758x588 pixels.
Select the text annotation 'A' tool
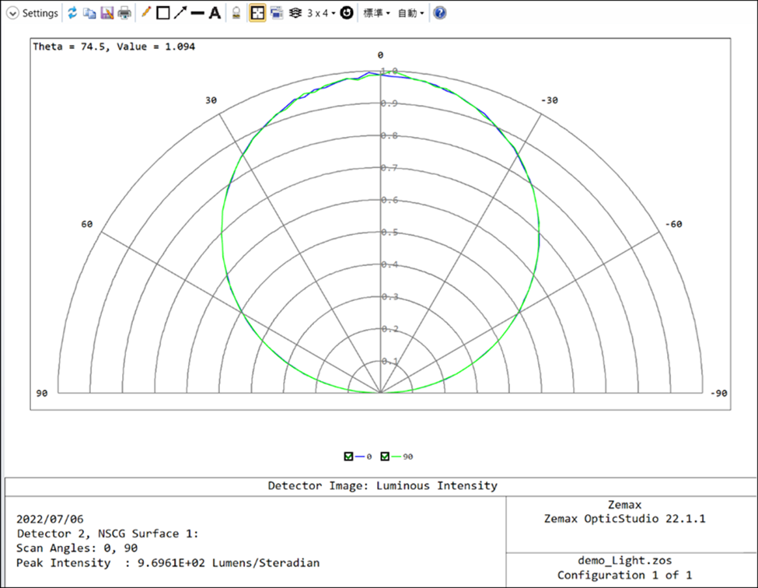click(215, 13)
